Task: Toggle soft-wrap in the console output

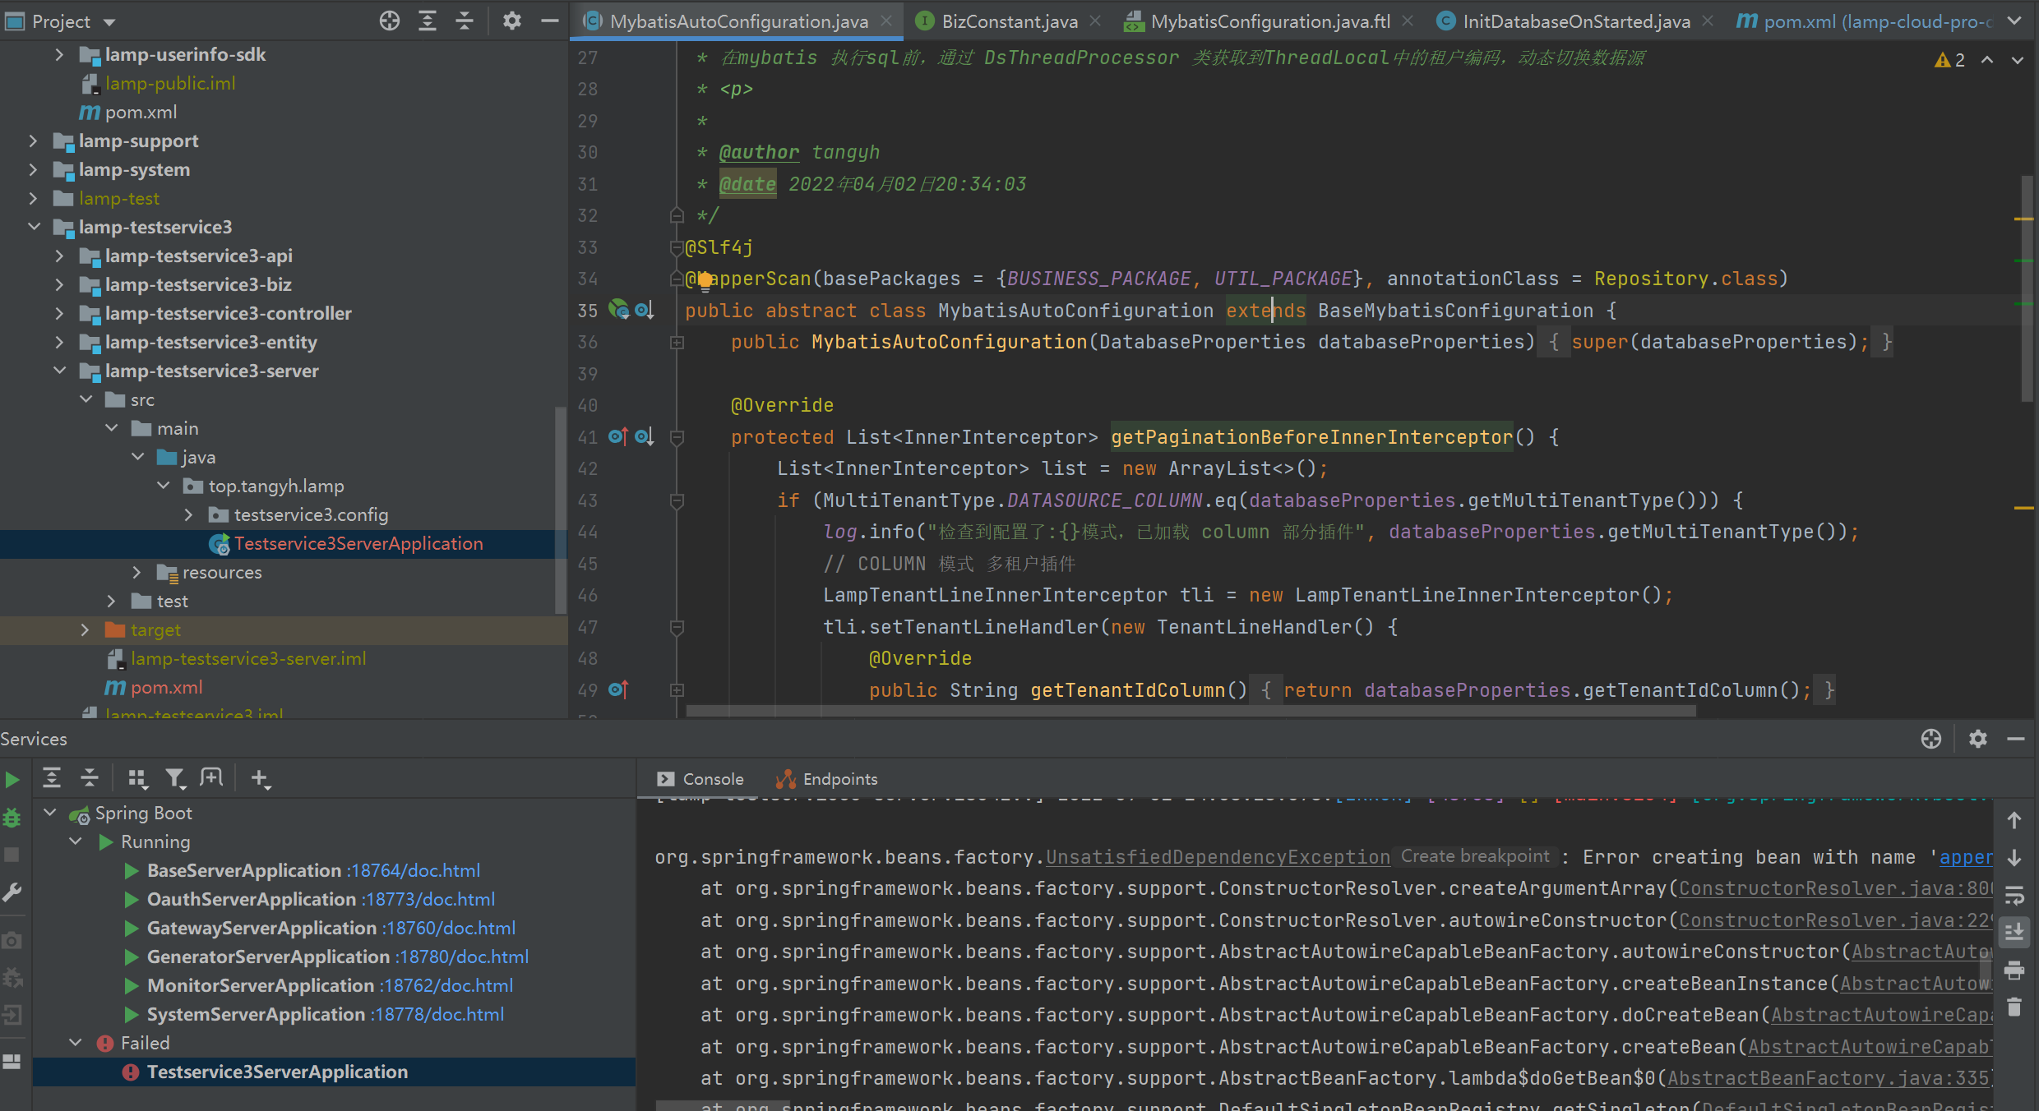Action: [2015, 896]
